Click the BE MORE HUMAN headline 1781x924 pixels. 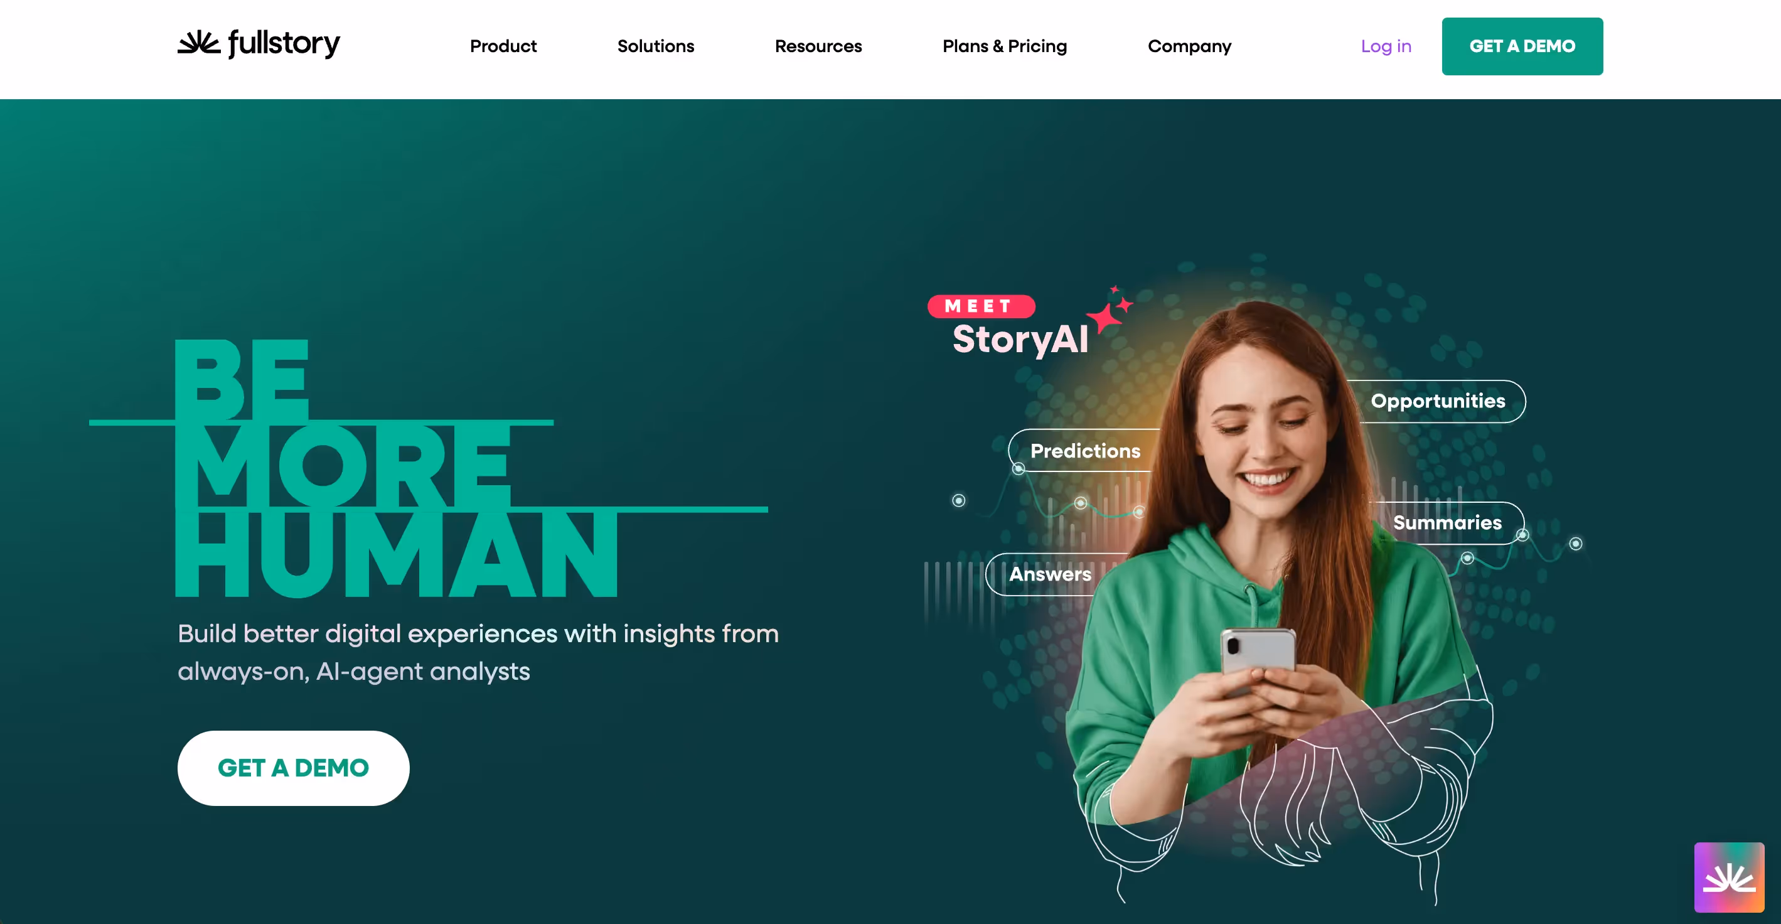pyautogui.click(x=397, y=468)
